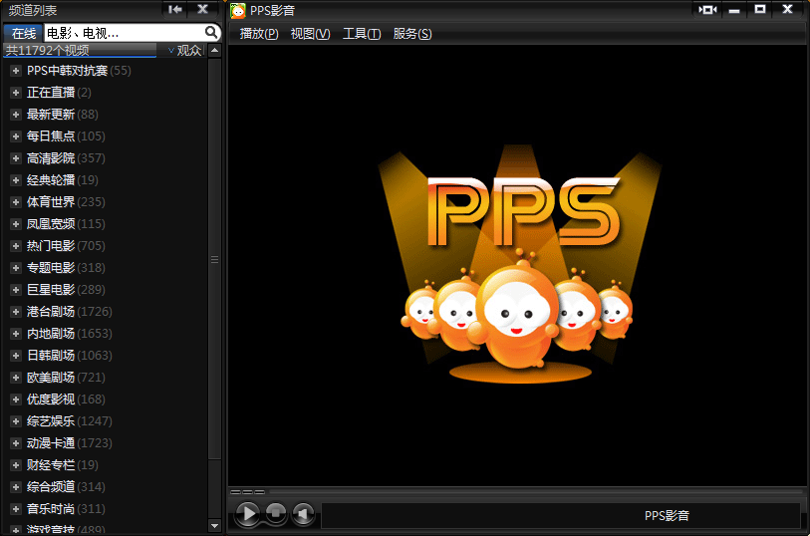Click the play button in player controls
The image size is (810, 536).
point(247,513)
